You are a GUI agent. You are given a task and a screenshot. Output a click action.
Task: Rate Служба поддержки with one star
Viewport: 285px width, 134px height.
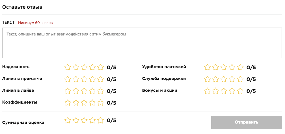pyautogui.click(x=207, y=79)
